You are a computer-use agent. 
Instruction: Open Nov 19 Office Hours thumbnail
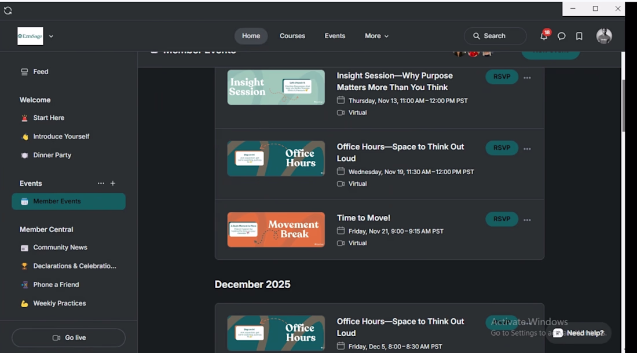(x=276, y=159)
